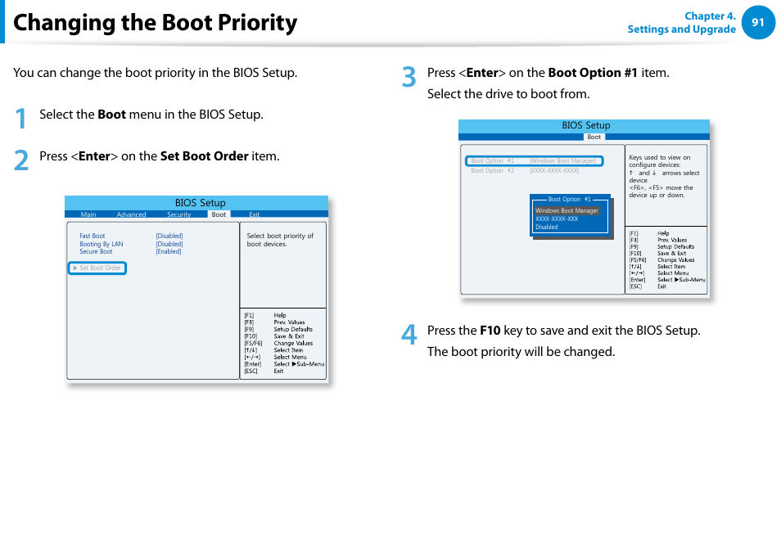
Task: Change the Booting By LAN [Disabled] value
Action: (169, 244)
